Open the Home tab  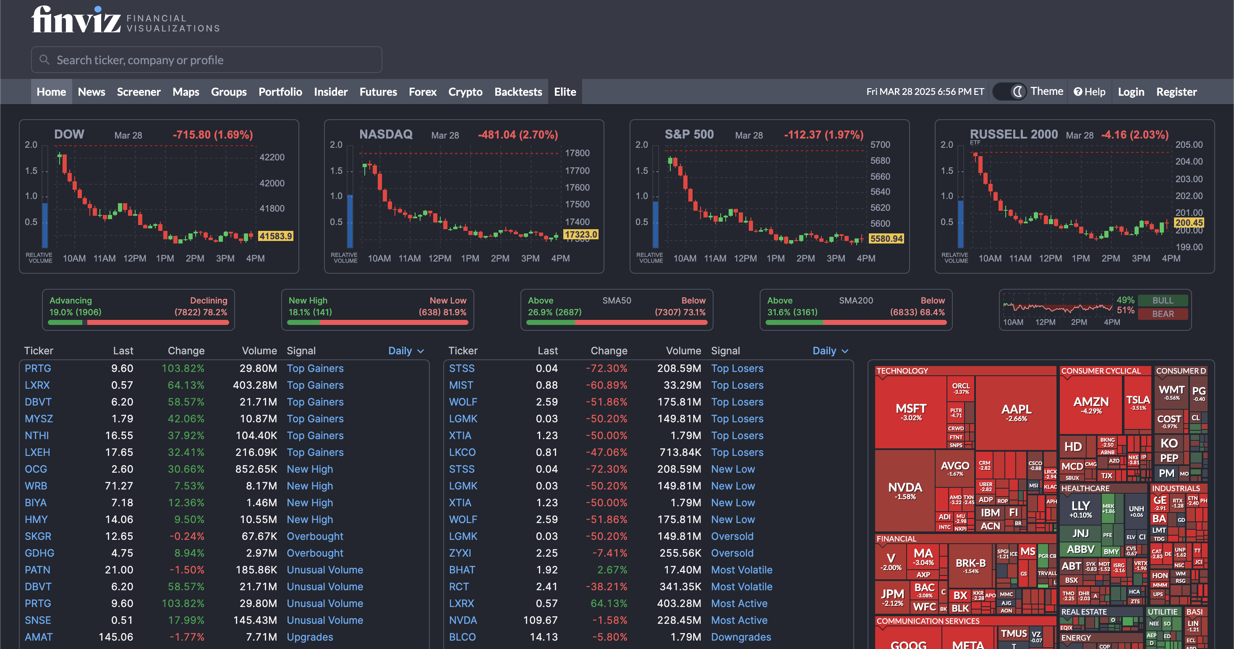coord(51,92)
